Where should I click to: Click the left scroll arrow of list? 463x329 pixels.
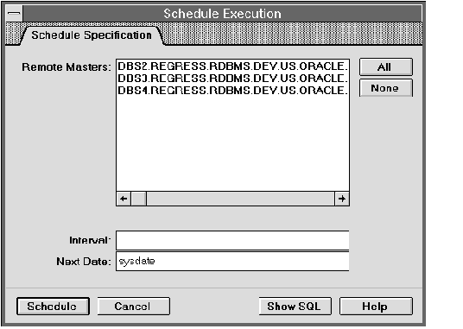[x=124, y=199]
